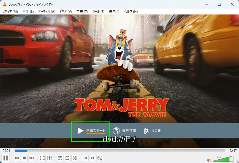Open the 字幕 (T) menu

pyautogui.click(x=82, y=11)
